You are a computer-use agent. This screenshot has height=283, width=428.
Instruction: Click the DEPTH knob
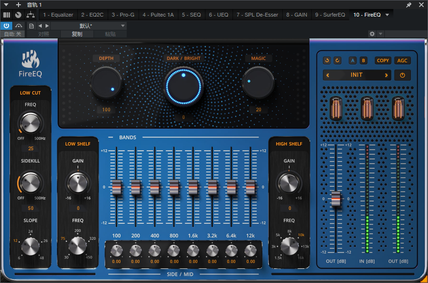click(x=106, y=82)
